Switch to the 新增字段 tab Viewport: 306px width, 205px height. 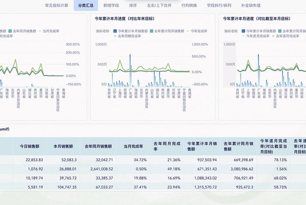110,6
